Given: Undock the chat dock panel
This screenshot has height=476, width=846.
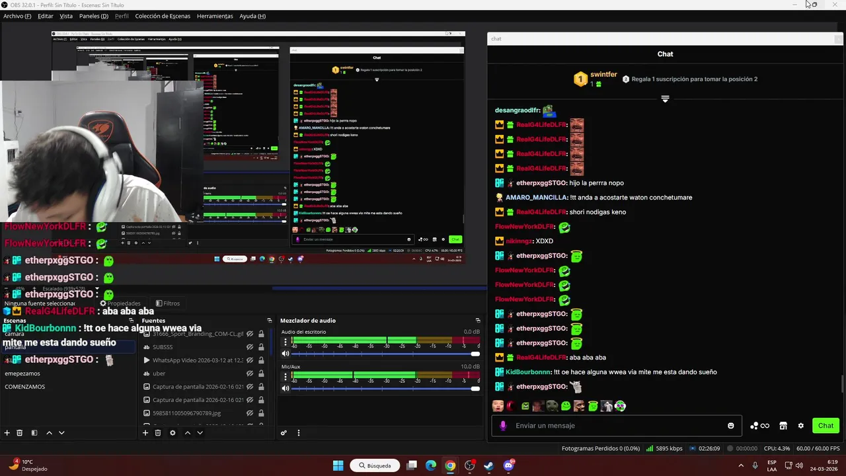Looking at the screenshot, I should (839, 39).
